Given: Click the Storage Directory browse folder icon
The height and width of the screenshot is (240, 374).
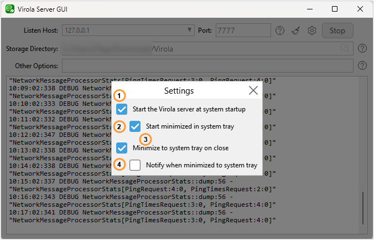Looking at the screenshot, I should [x=345, y=48].
